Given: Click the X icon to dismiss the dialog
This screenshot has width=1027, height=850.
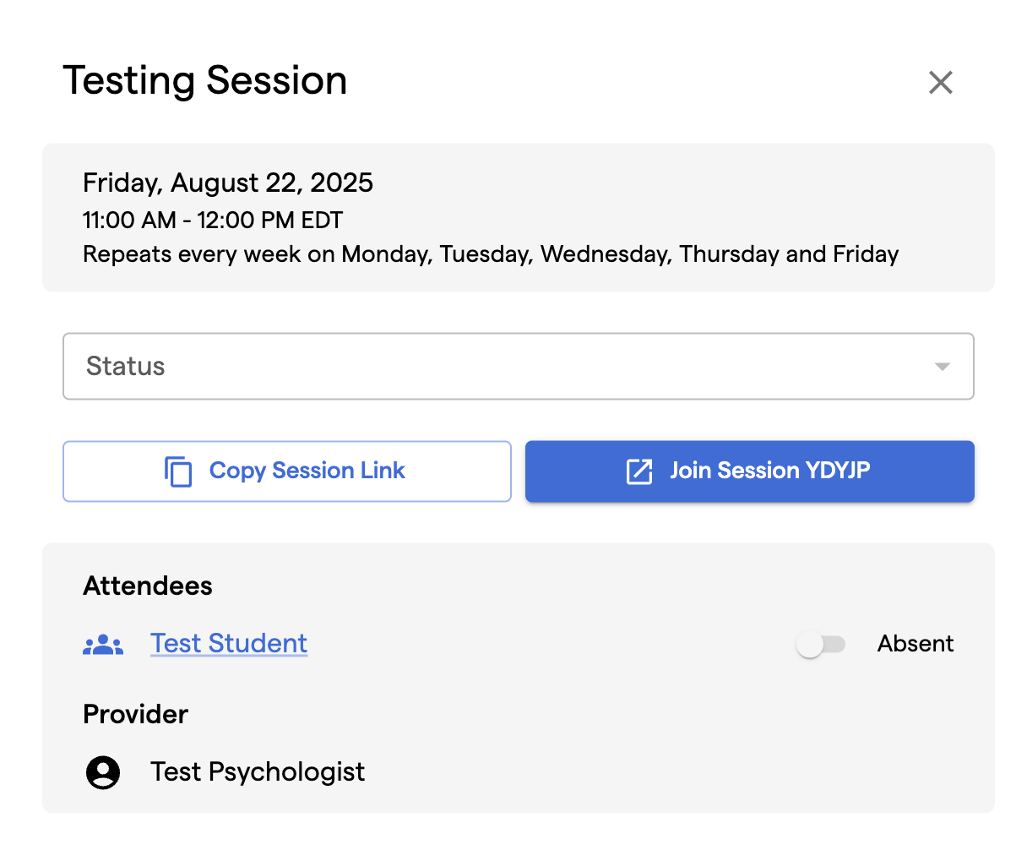Looking at the screenshot, I should [941, 82].
